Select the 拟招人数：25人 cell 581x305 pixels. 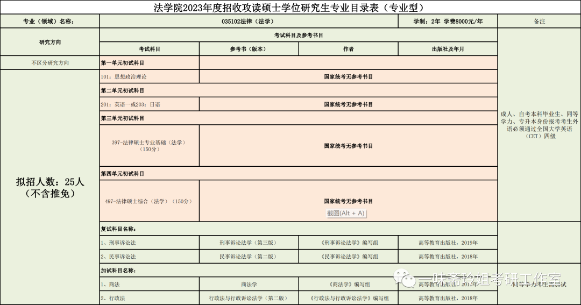coord(49,187)
